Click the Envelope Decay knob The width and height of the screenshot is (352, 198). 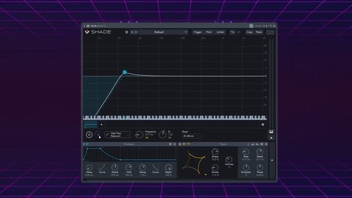coord(142,167)
